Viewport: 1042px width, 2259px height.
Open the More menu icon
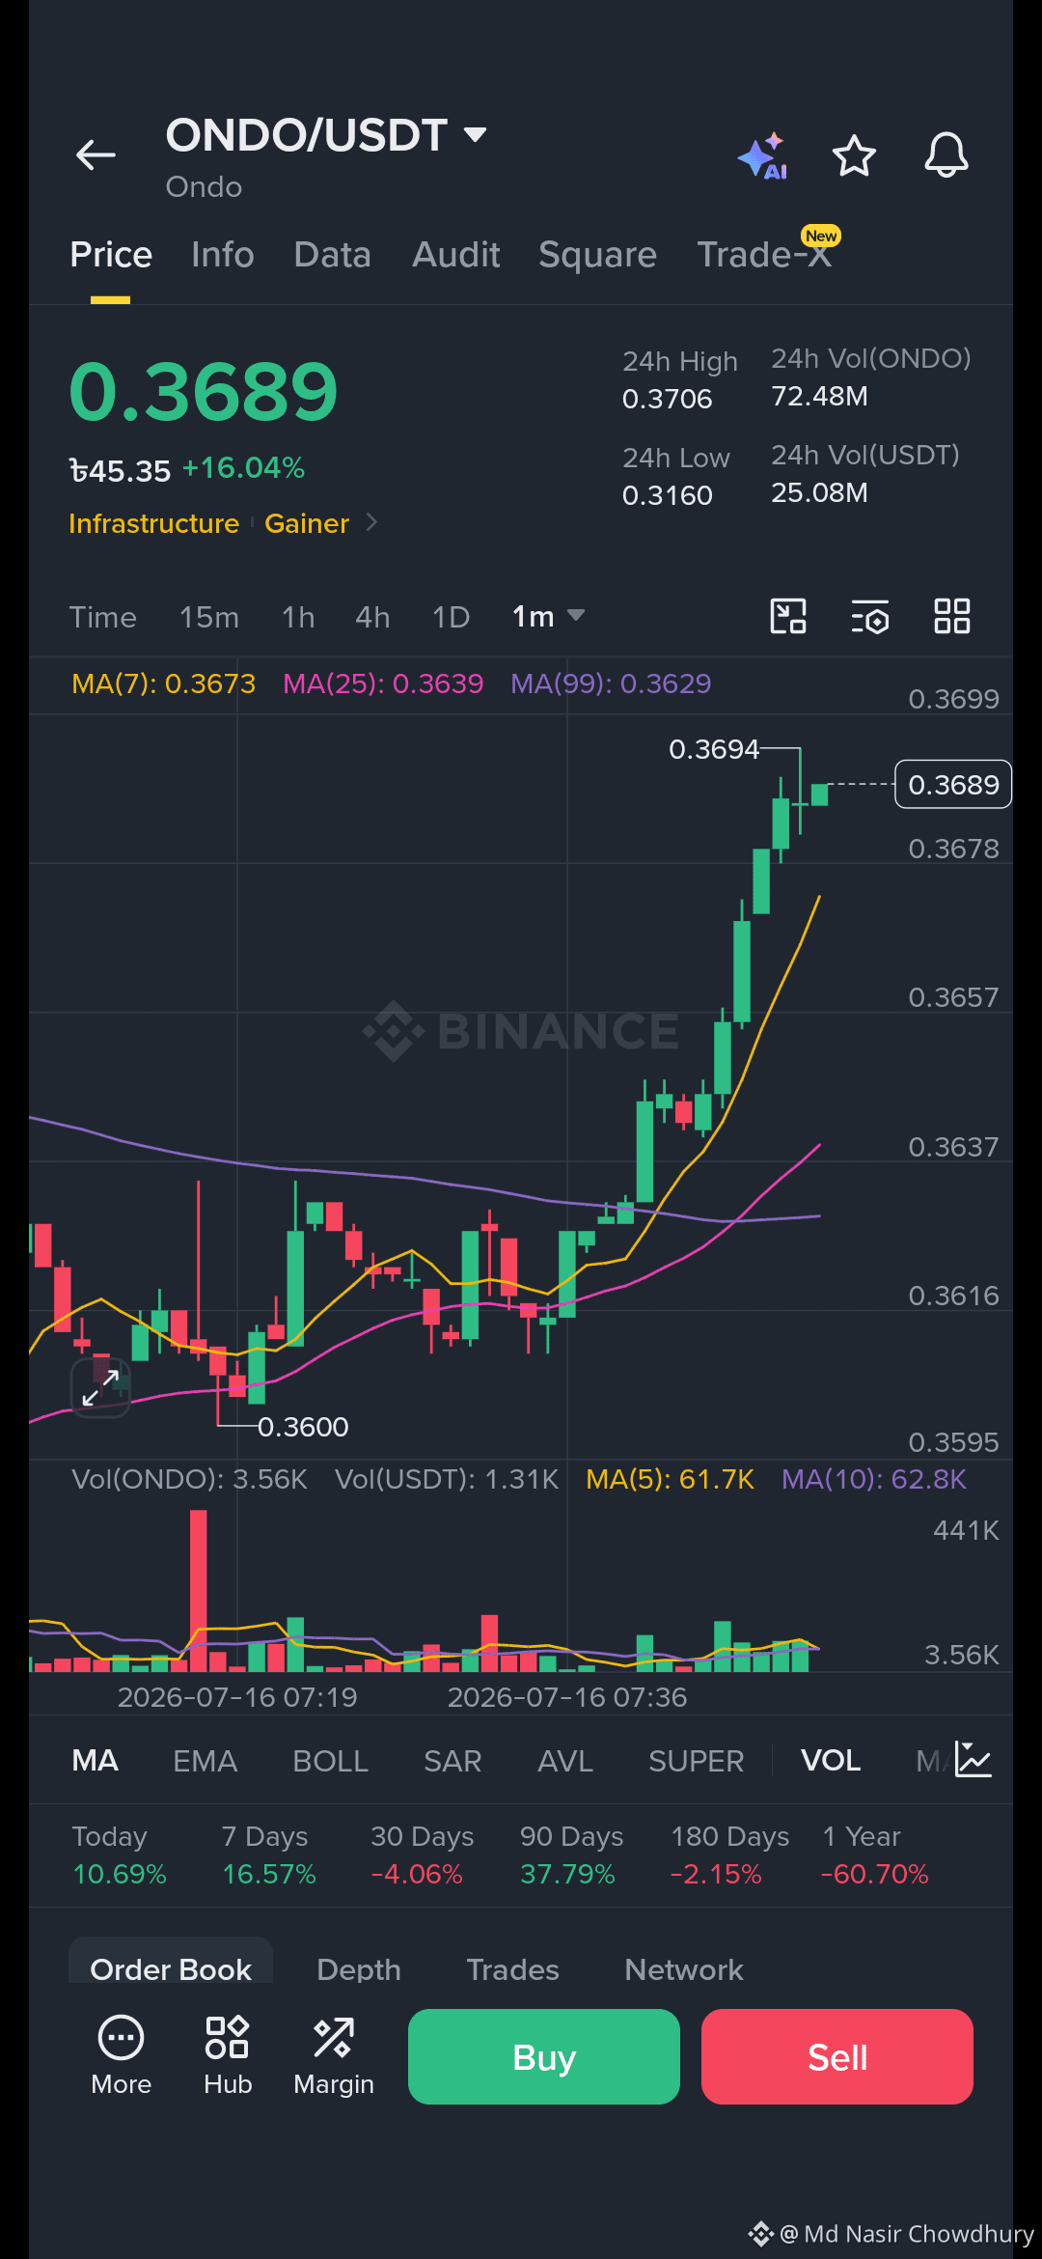(x=122, y=2056)
